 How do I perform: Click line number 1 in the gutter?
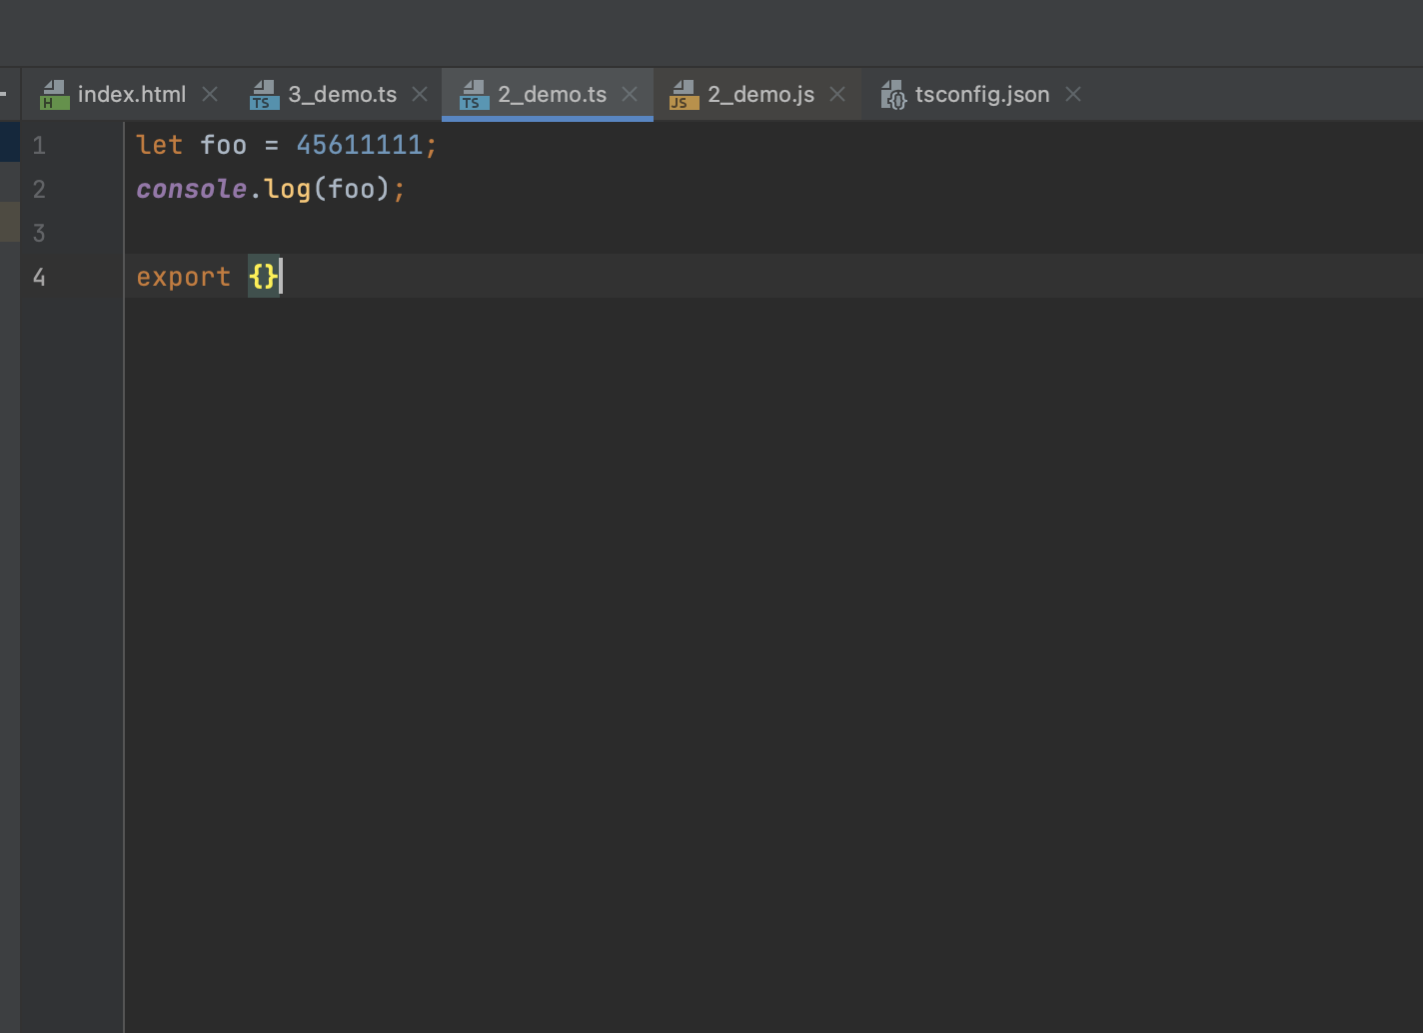(x=39, y=146)
